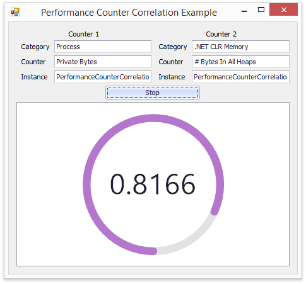Click the window title text

tap(129, 13)
